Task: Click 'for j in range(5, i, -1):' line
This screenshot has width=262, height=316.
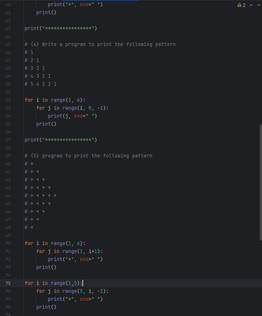Action: [72, 291]
